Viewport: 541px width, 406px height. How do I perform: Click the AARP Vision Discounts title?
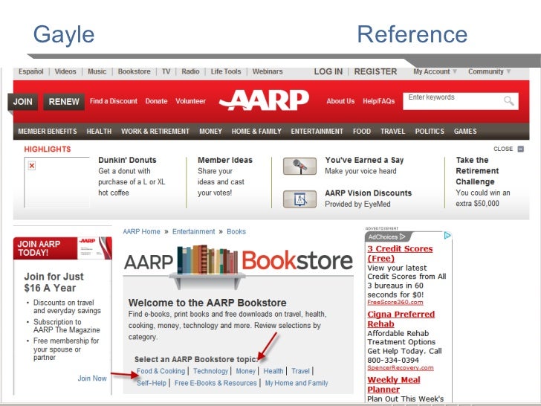[368, 193]
